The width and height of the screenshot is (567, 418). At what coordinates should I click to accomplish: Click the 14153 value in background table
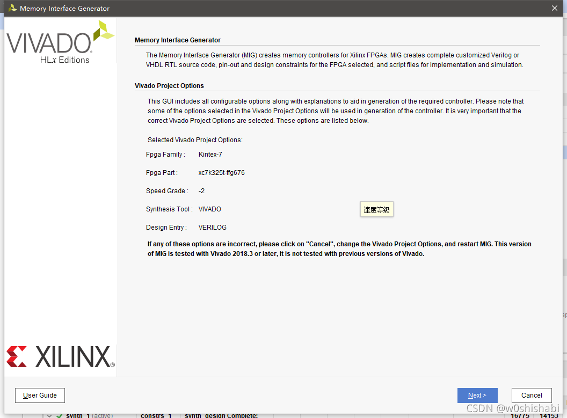click(549, 416)
